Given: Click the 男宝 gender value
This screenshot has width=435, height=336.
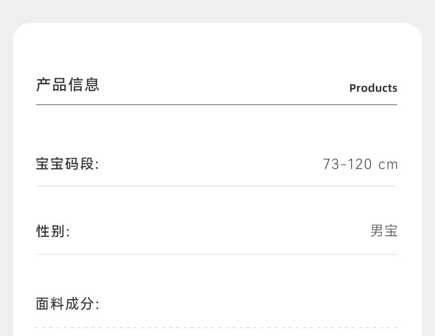Looking at the screenshot, I should click(x=384, y=231).
